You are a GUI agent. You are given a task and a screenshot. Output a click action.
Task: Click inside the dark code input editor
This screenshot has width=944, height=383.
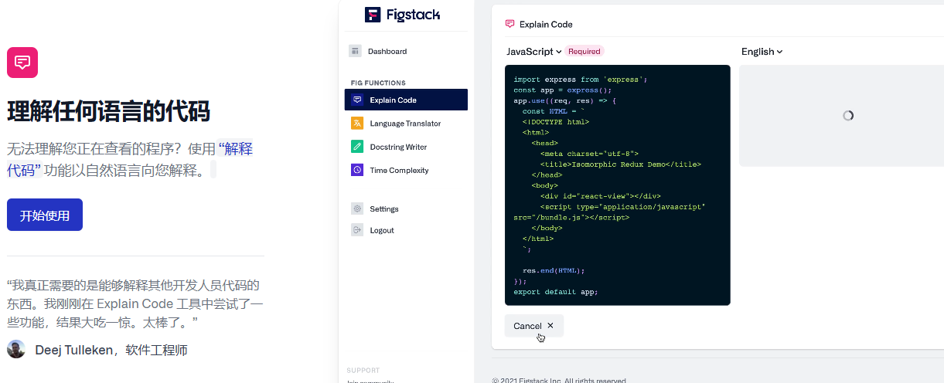click(x=618, y=185)
